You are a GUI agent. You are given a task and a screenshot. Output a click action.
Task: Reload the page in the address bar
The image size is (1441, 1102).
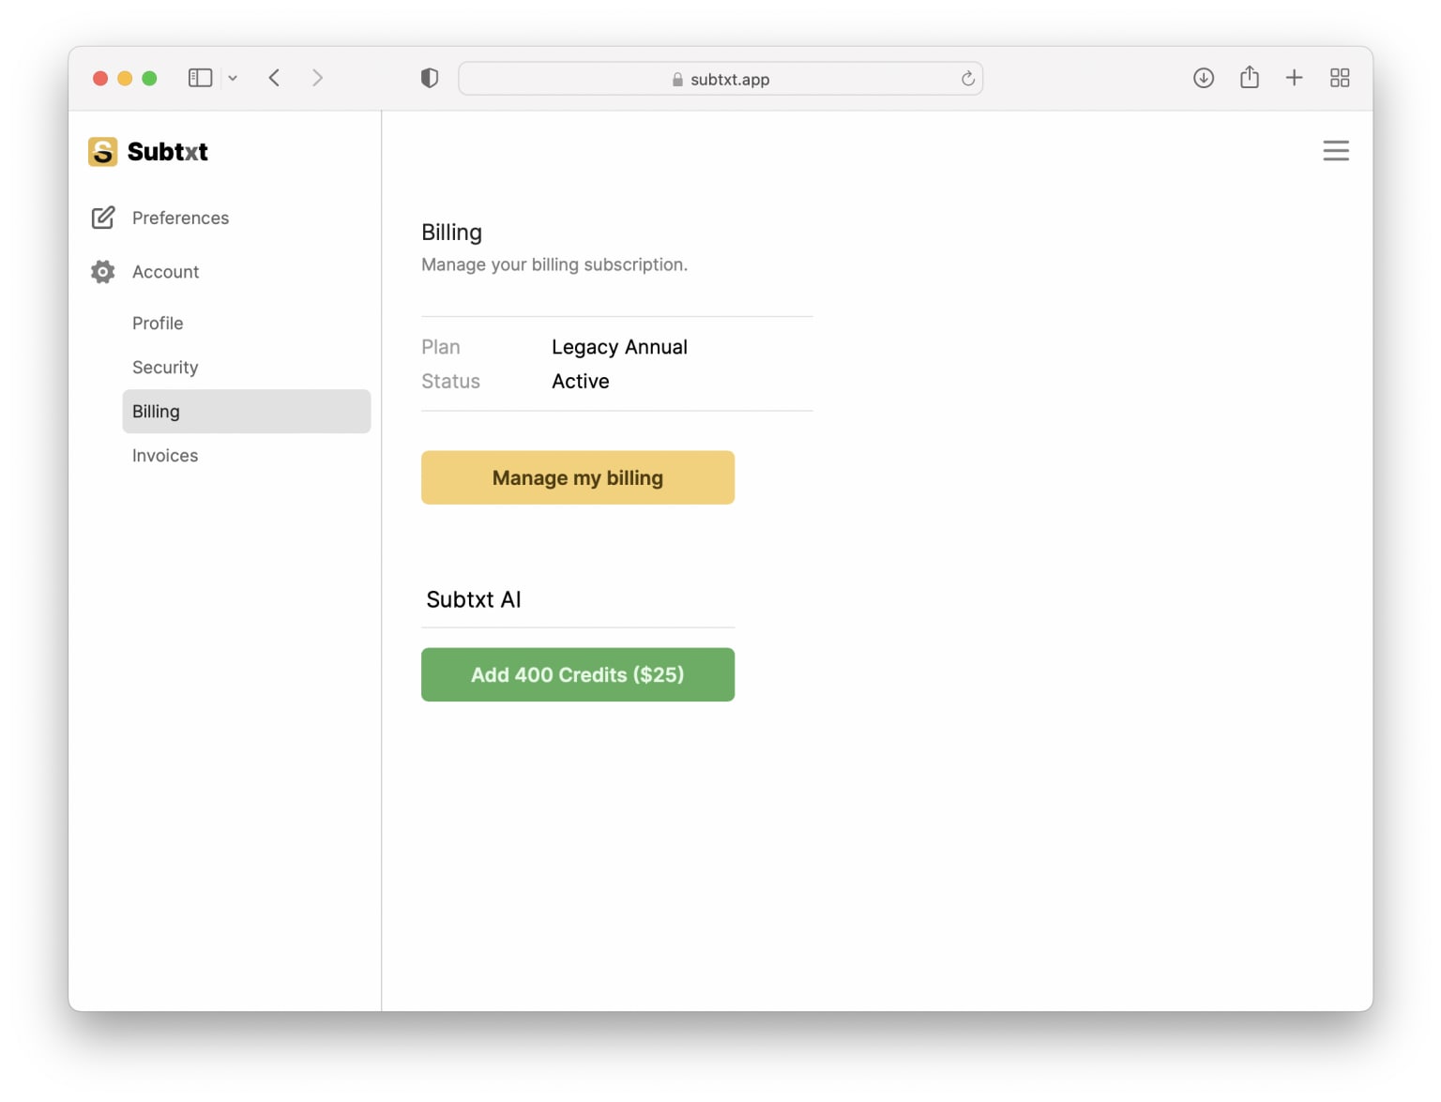click(x=967, y=79)
